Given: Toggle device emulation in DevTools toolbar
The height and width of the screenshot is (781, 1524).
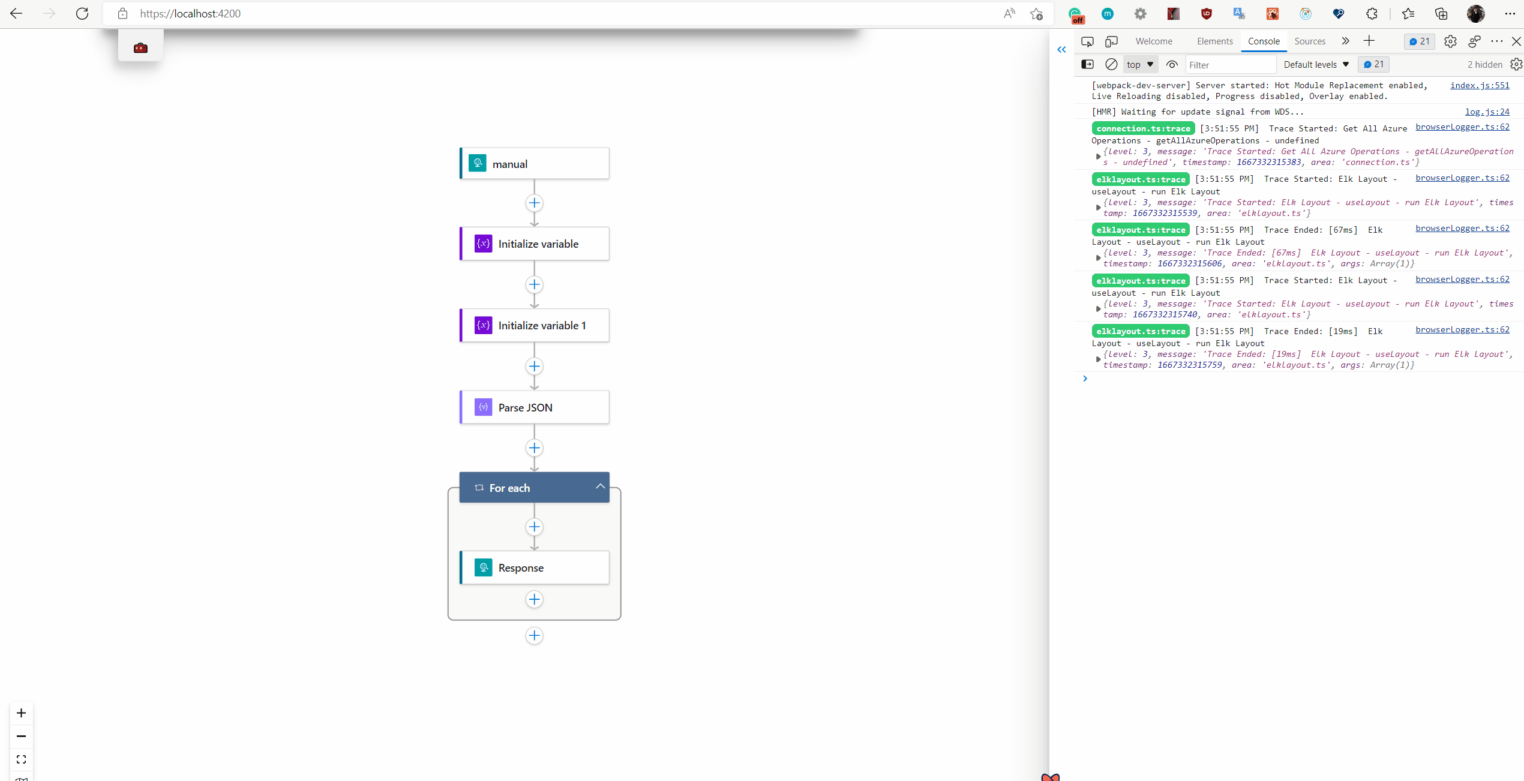Looking at the screenshot, I should [1112, 41].
